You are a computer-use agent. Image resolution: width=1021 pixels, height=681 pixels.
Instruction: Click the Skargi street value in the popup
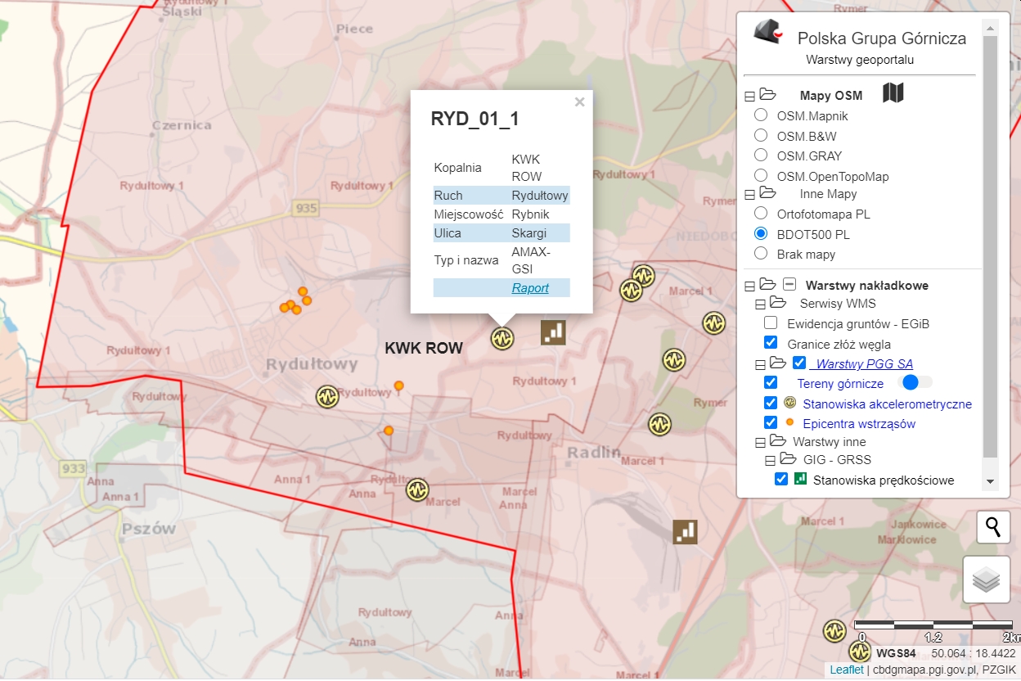[528, 233]
